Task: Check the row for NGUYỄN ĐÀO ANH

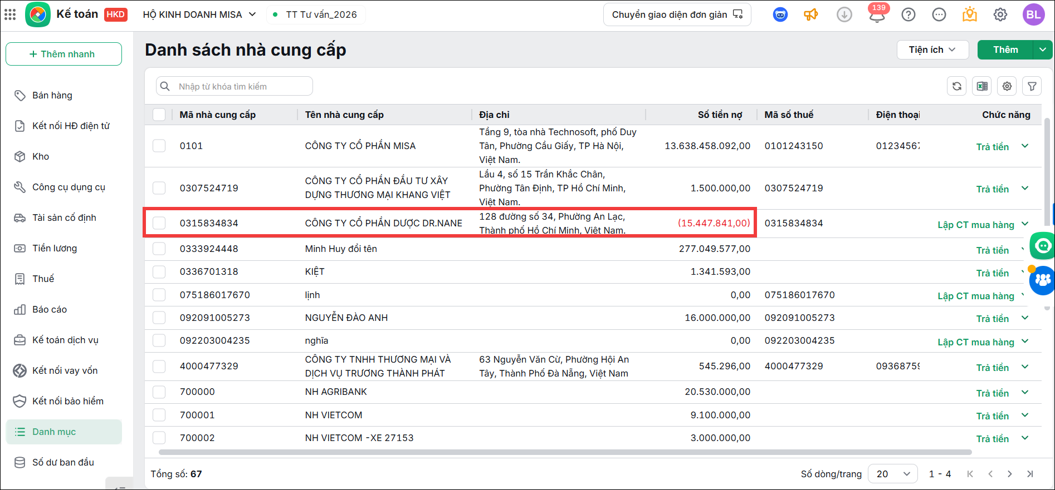Action: pyautogui.click(x=159, y=318)
